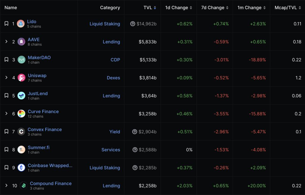Expand the Uniswap row details
Viewport: 305px width, 195px height.
click(x=6, y=78)
